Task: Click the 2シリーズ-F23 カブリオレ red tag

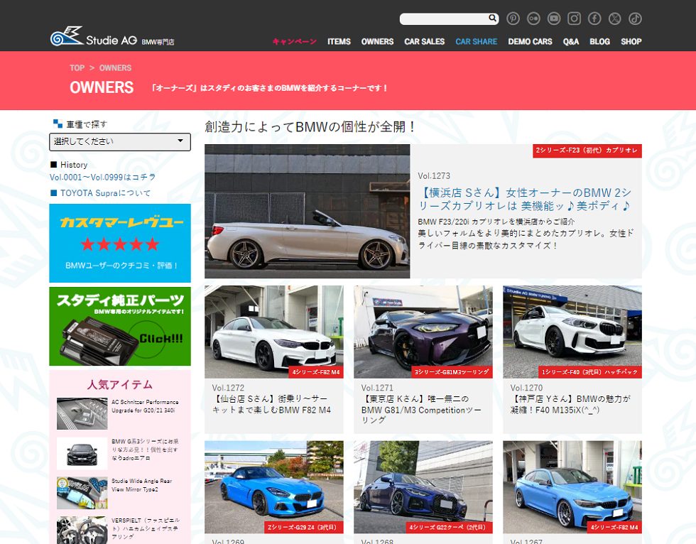Action: 587,151
